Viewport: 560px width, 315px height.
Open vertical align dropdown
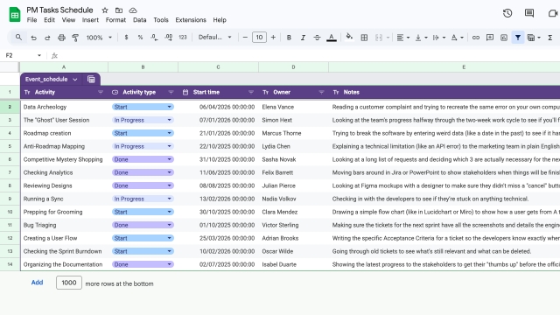click(x=421, y=38)
